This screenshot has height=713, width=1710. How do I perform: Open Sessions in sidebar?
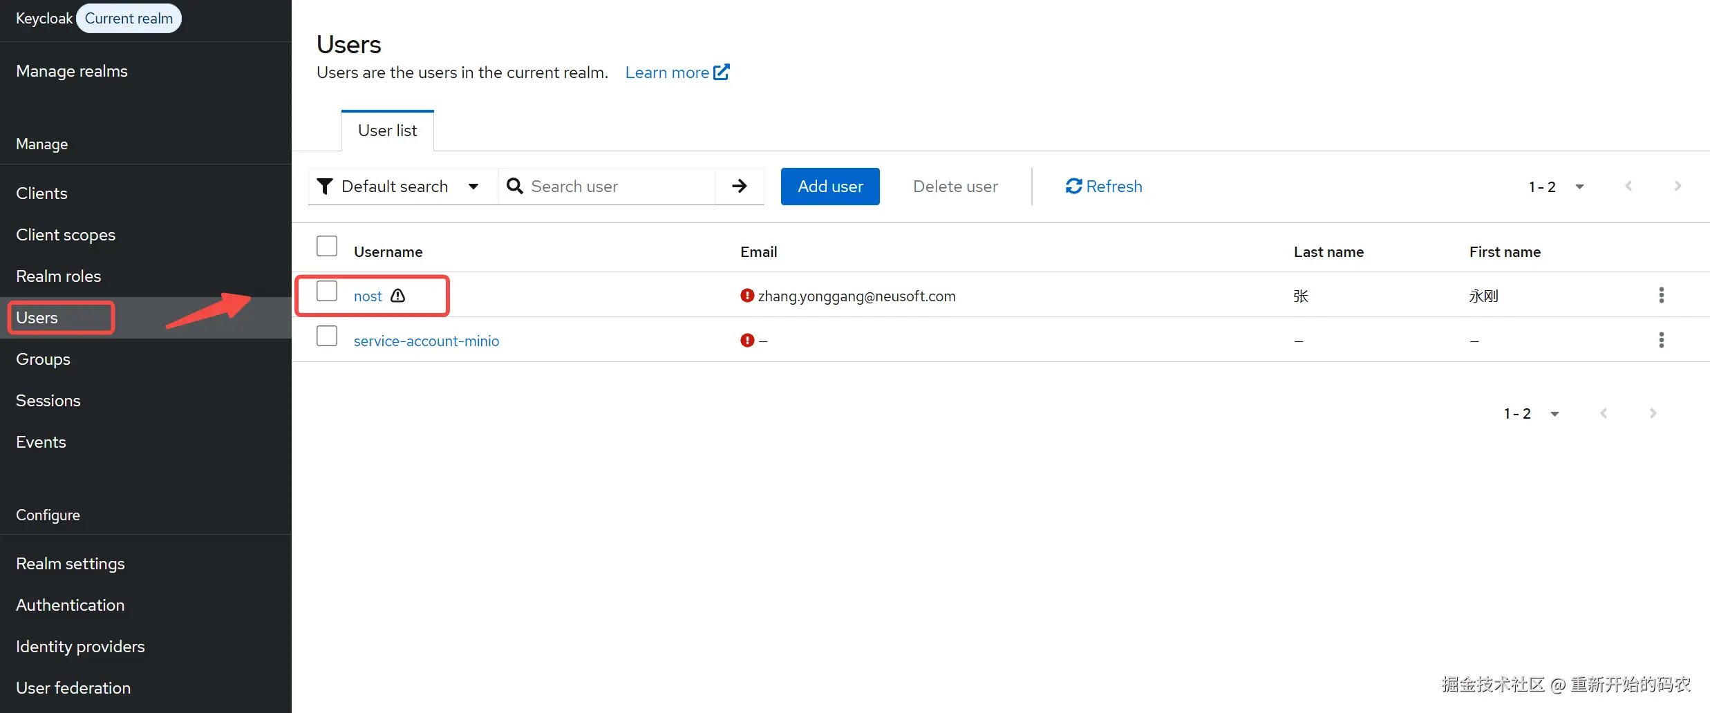(48, 401)
